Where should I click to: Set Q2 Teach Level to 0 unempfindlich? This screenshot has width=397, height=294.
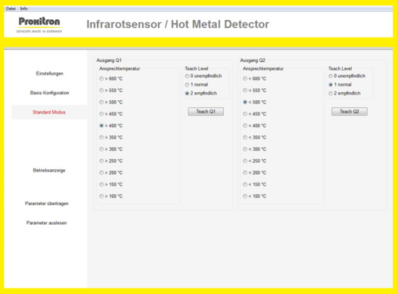click(347, 76)
